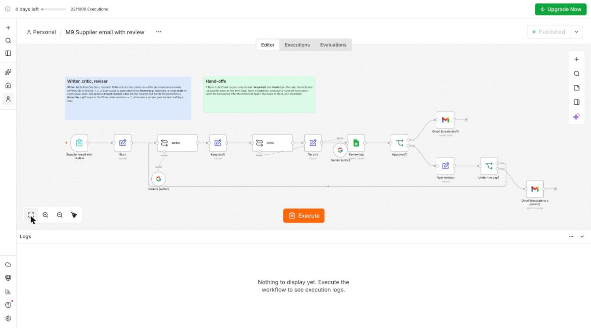Select the Writer LLM chain node
Viewport: 591px width, 328px height.
coord(178,143)
